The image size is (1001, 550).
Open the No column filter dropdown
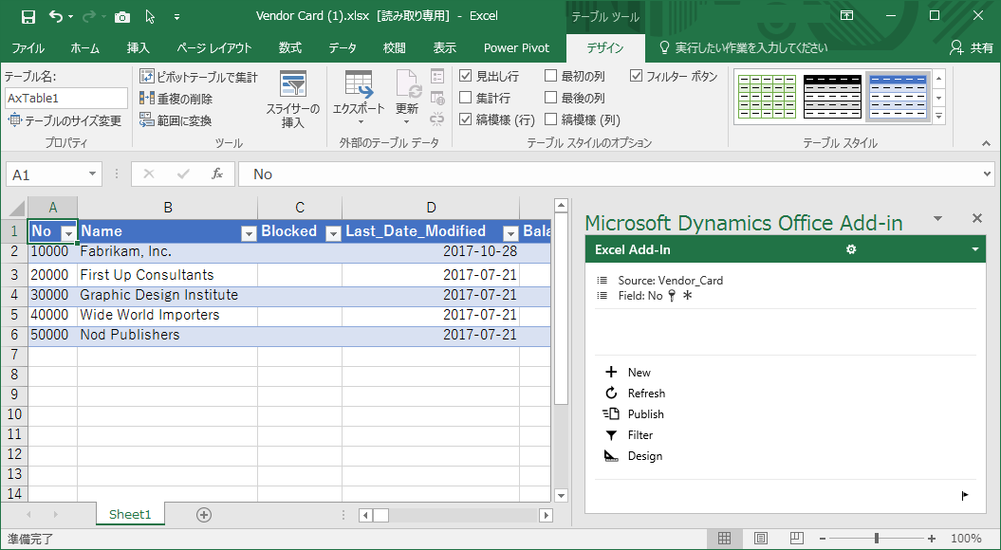pyautogui.click(x=67, y=233)
